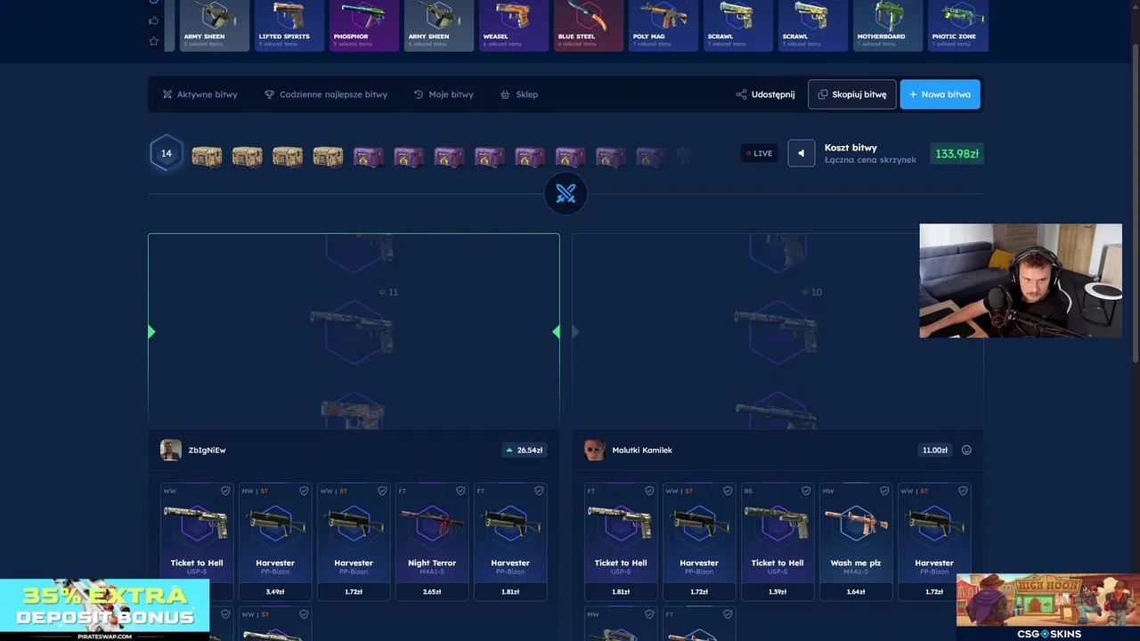Screen dimensions: 1140x641
Task: Open the Motherboard drop in the feed
Action: (888, 25)
